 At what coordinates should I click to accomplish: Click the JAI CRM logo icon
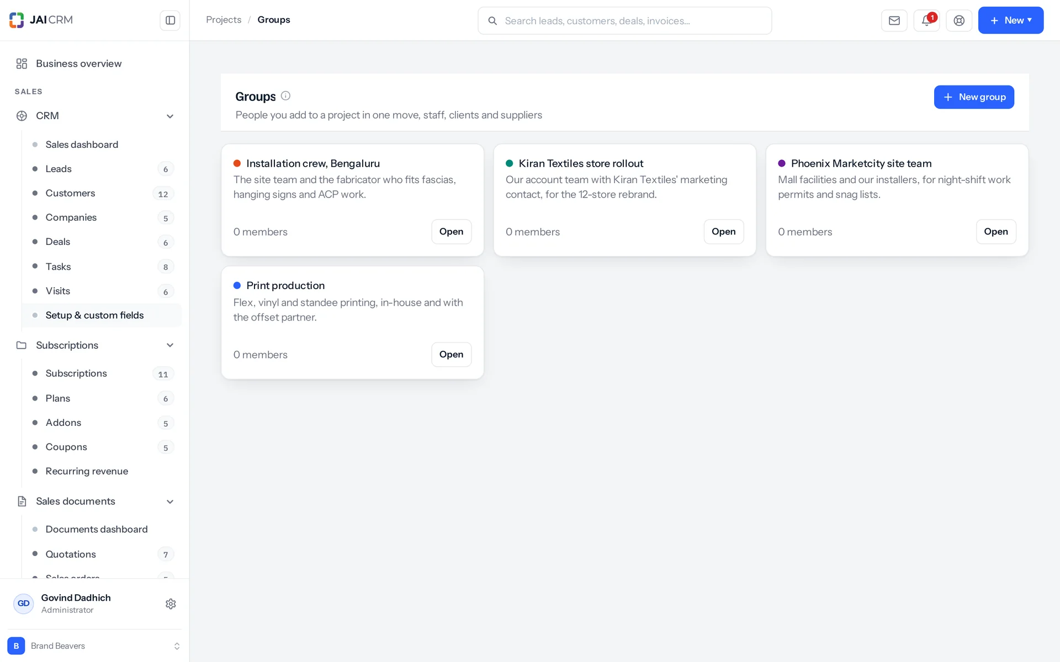tap(17, 20)
